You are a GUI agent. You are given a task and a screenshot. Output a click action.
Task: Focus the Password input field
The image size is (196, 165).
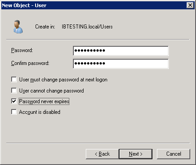tap(121, 51)
